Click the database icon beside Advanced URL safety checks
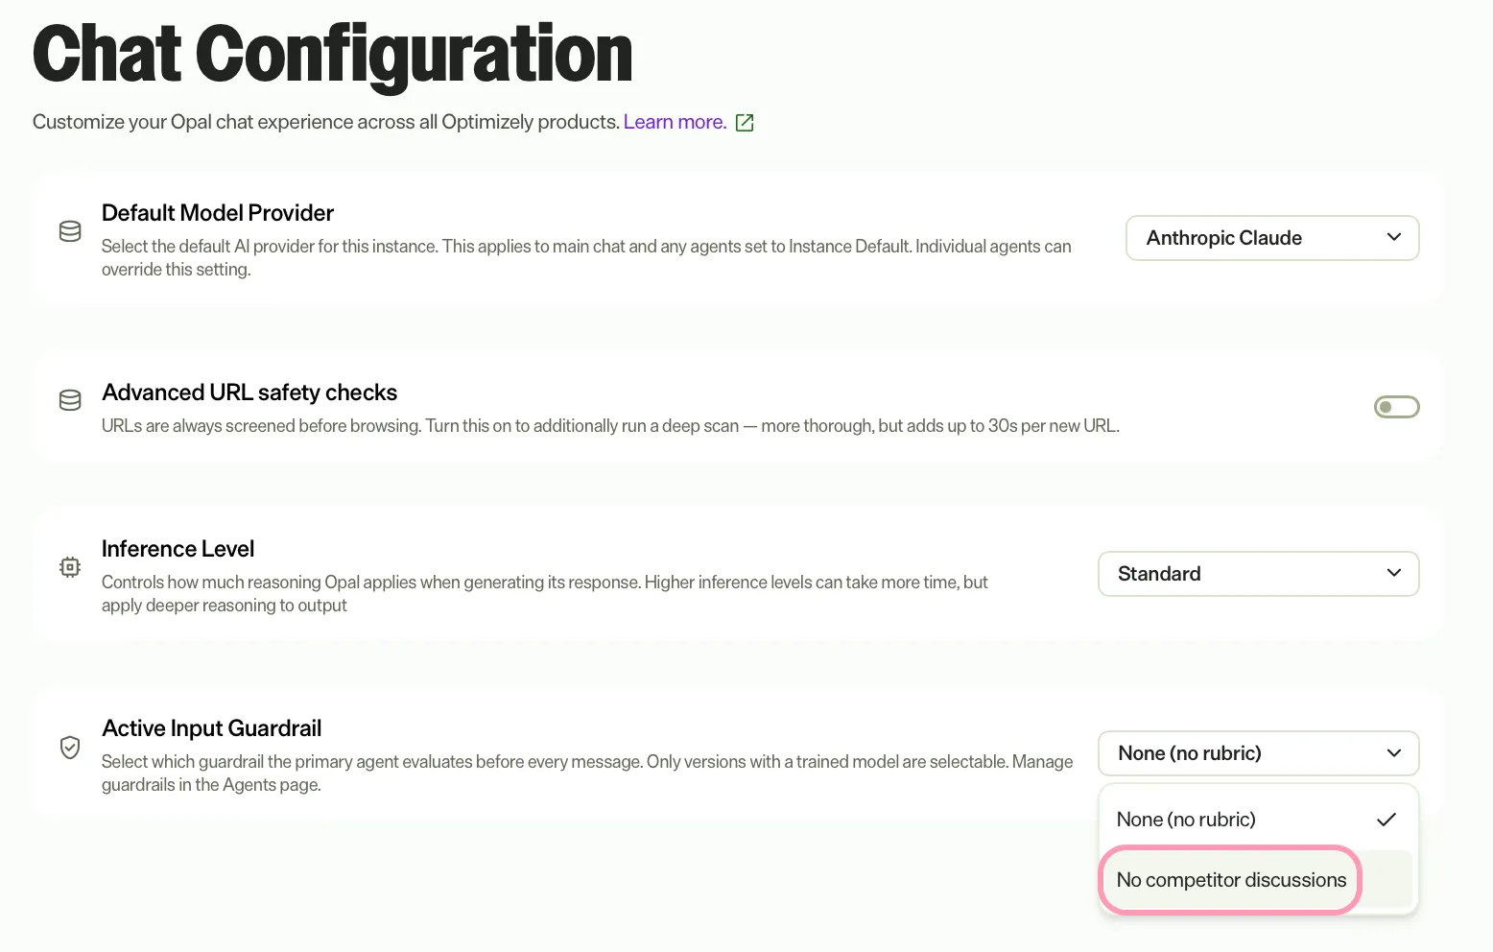 pyautogui.click(x=70, y=400)
